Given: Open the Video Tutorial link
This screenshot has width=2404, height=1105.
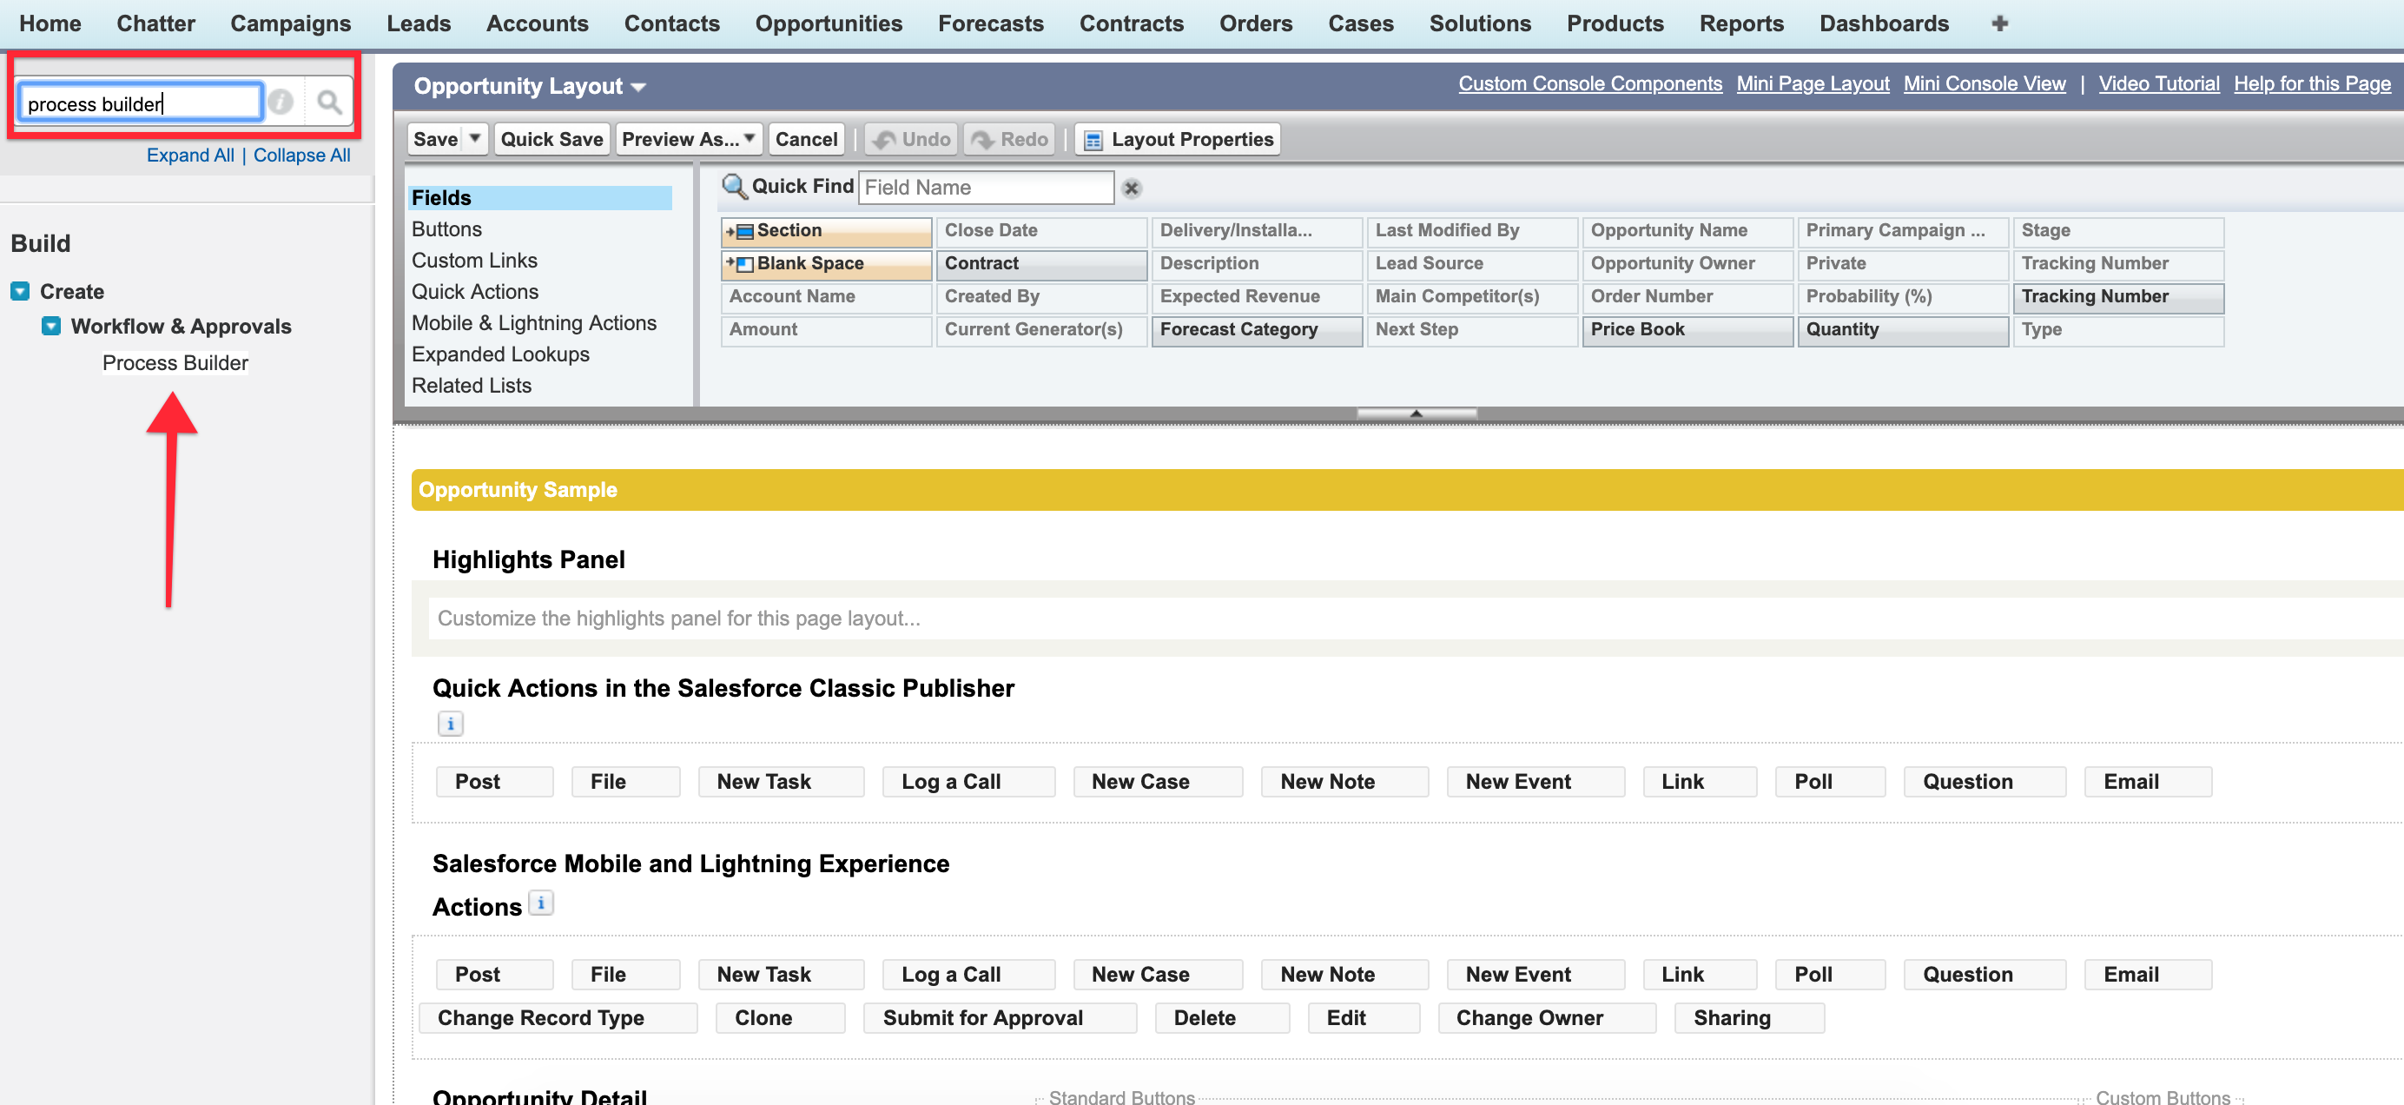Looking at the screenshot, I should pyautogui.click(x=2157, y=84).
